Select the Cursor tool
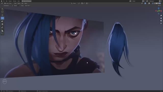 tap(2, 12)
